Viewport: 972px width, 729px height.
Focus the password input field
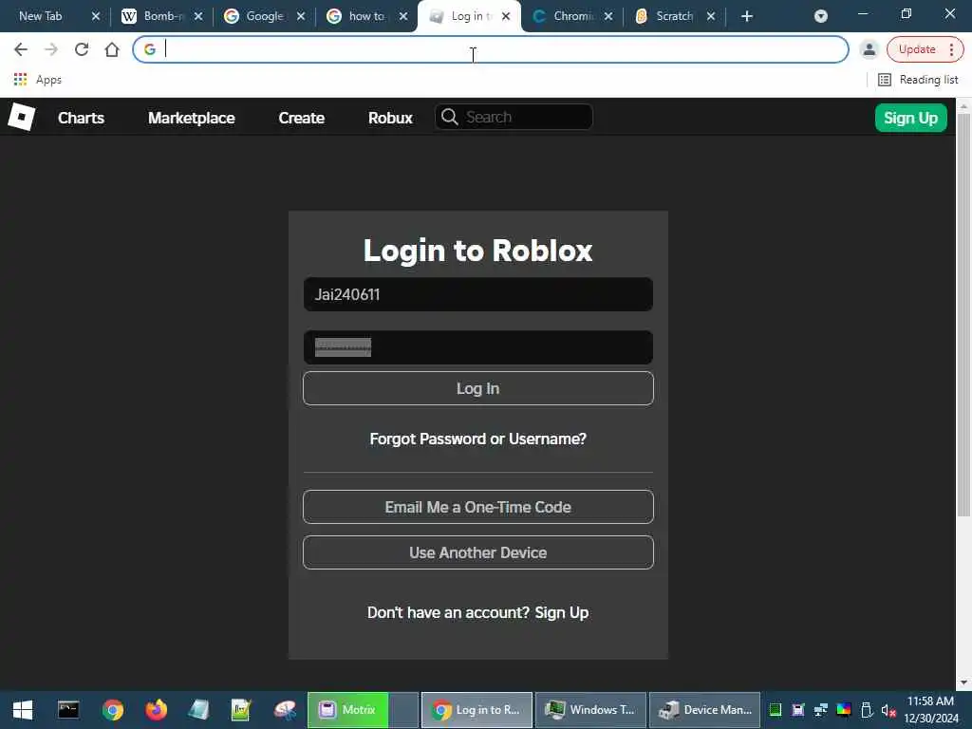(x=478, y=347)
